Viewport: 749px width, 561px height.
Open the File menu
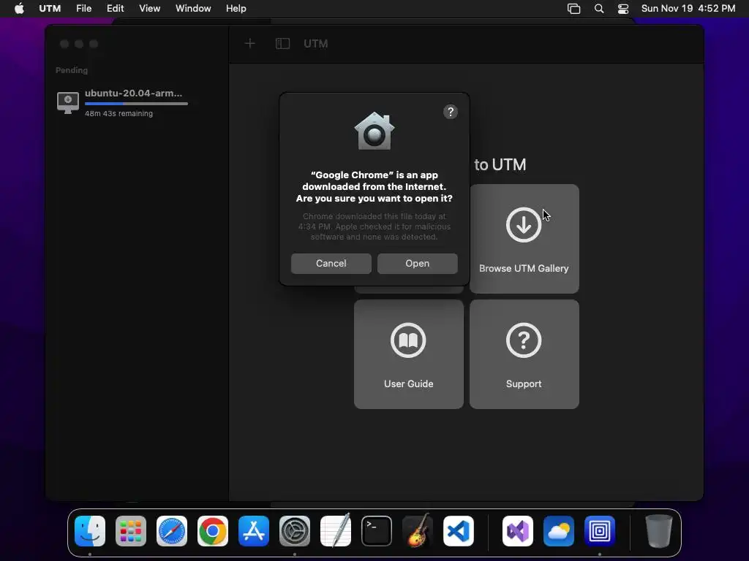pos(83,9)
